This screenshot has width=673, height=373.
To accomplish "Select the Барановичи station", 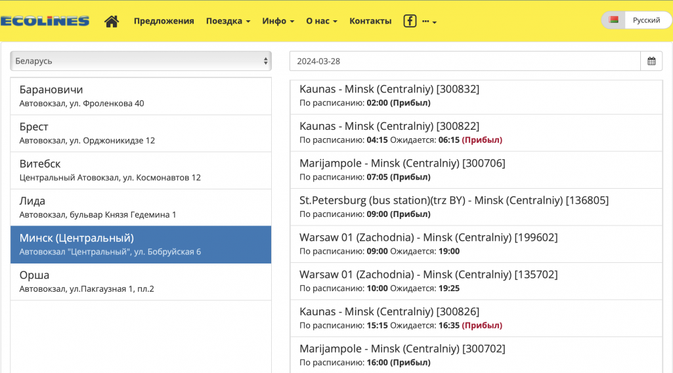I will click(x=141, y=96).
